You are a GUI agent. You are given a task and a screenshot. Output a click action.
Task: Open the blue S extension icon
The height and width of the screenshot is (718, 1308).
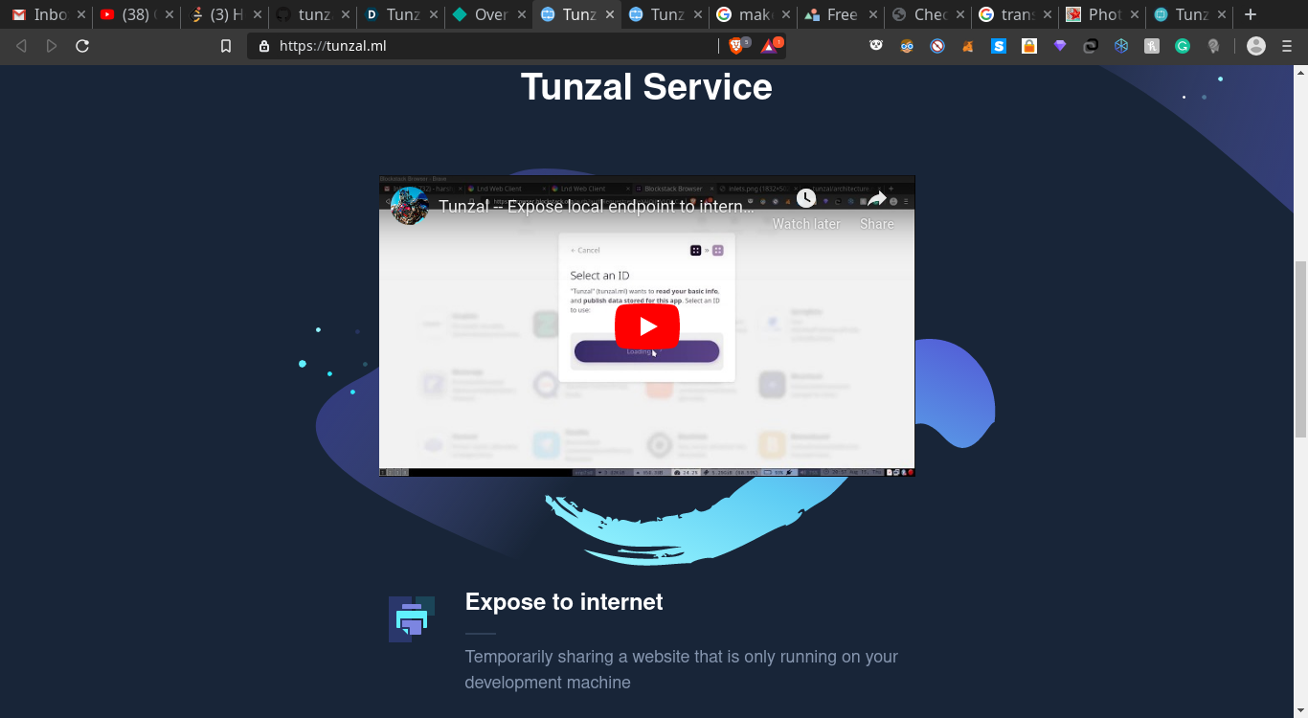pyautogui.click(x=999, y=45)
